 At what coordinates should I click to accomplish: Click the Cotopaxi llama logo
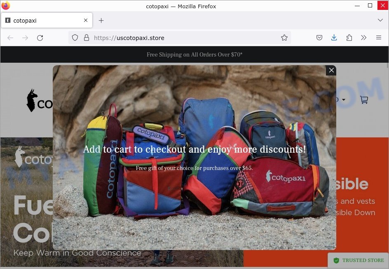pyautogui.click(x=39, y=101)
